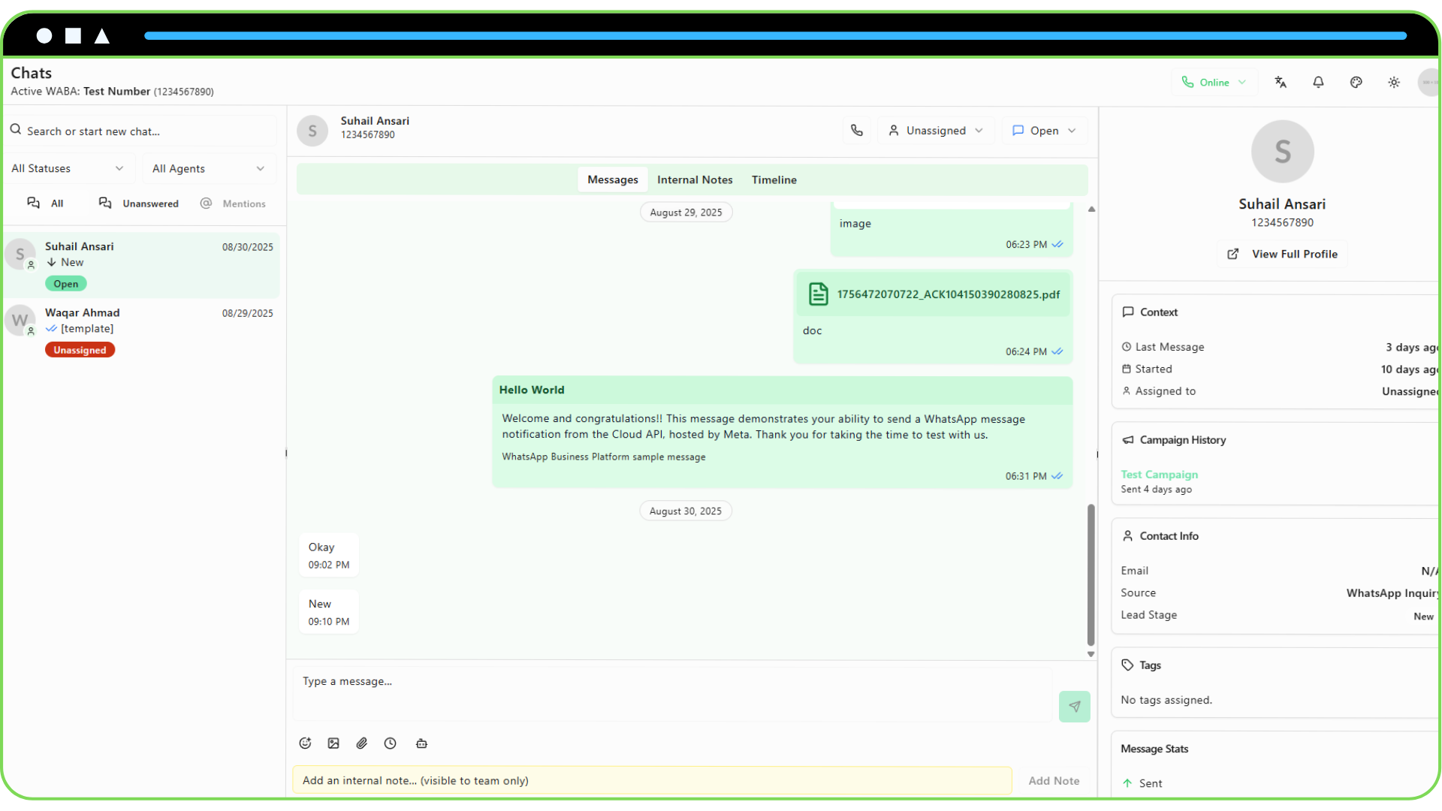Open the notifications bell
Viewport: 1442px width, 811px height.
[x=1318, y=83]
